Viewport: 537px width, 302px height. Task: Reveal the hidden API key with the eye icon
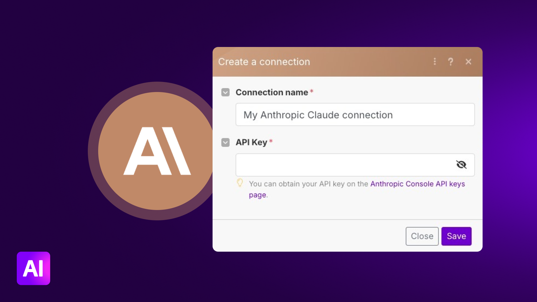(461, 165)
